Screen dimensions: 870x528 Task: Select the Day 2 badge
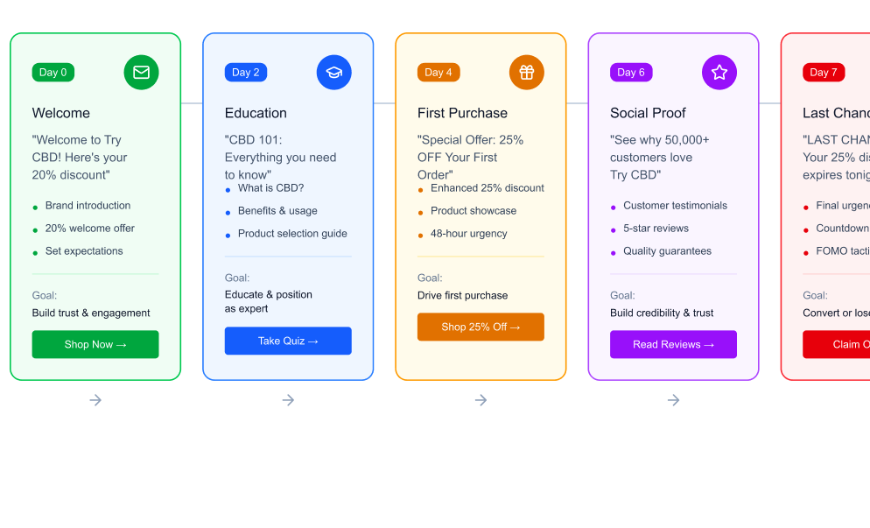[x=246, y=73]
